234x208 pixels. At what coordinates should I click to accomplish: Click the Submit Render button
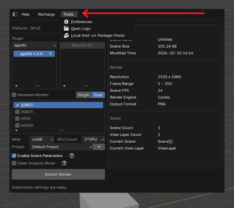coord(58,174)
